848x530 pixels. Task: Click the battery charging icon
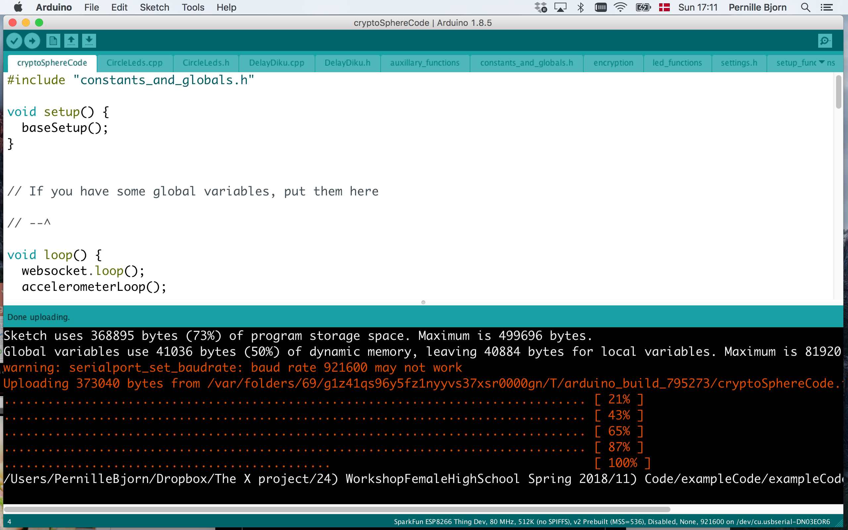[643, 7]
